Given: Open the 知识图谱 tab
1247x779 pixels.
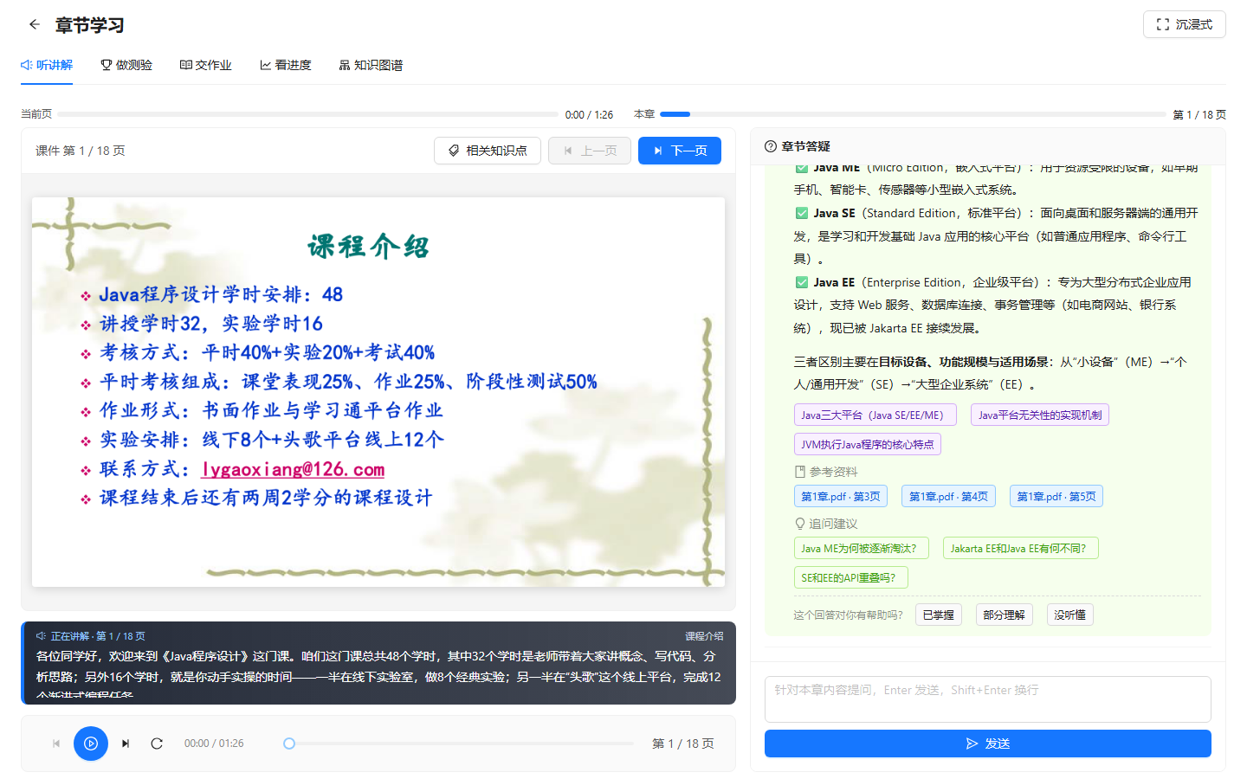Looking at the screenshot, I should [x=372, y=65].
